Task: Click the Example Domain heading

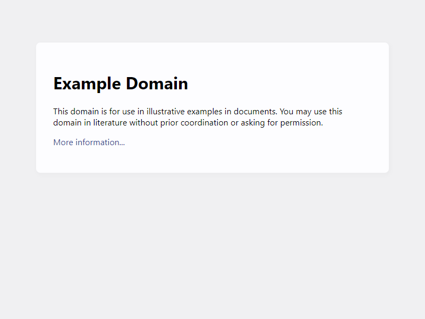Action: point(121,84)
